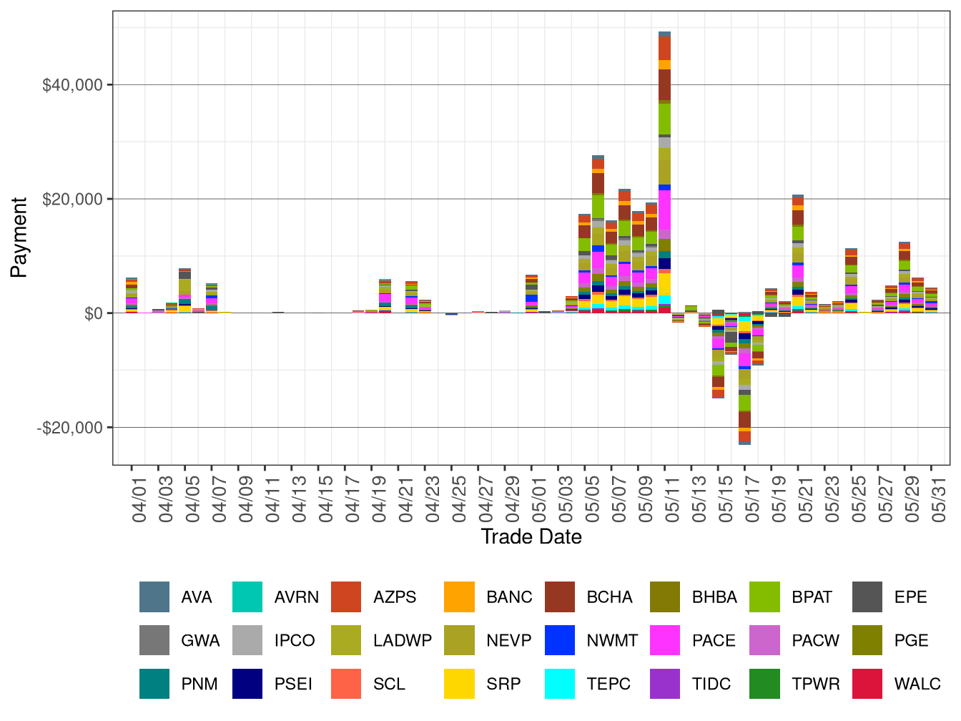Select the PSEI legend label text
Image resolution: width=961 pixels, height=721 pixels.
293,684
